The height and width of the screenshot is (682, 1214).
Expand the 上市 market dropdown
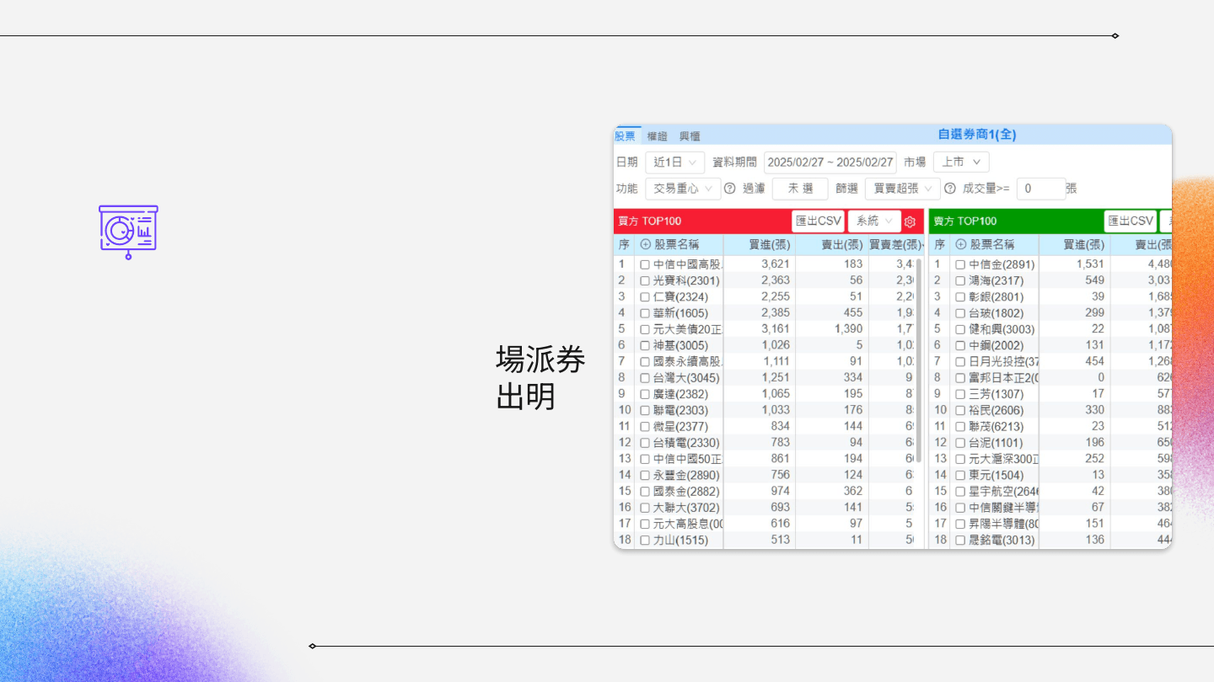960,163
